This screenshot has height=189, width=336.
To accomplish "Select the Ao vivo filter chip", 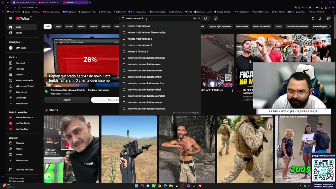I will pyautogui.click(x=69, y=27).
